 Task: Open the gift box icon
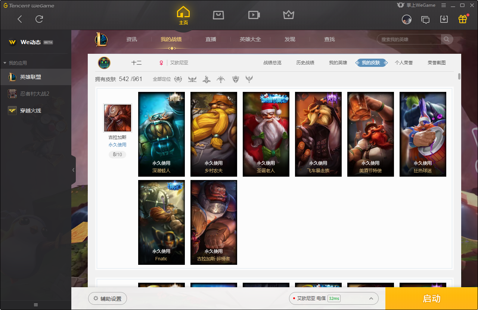click(x=463, y=19)
